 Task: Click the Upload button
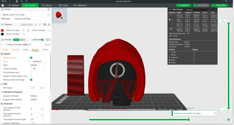pos(183,5)
